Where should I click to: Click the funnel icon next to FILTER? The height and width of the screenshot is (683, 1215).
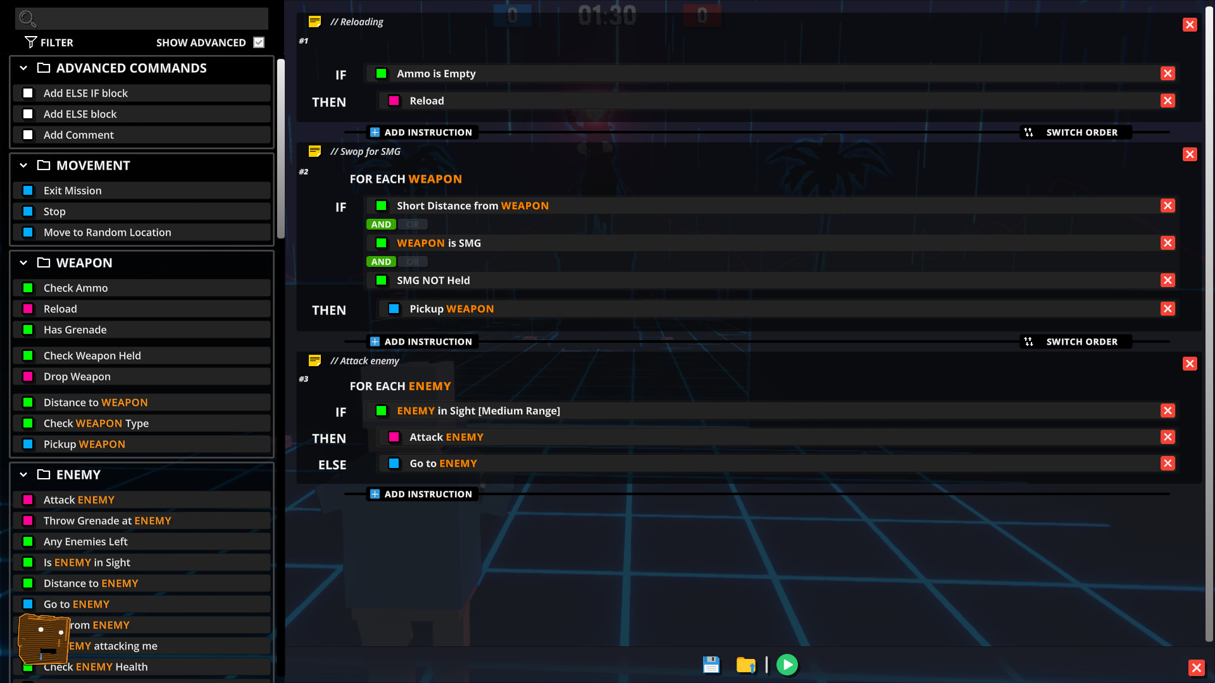30,42
